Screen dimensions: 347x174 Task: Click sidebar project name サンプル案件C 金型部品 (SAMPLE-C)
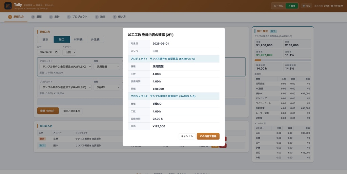tap(273, 36)
